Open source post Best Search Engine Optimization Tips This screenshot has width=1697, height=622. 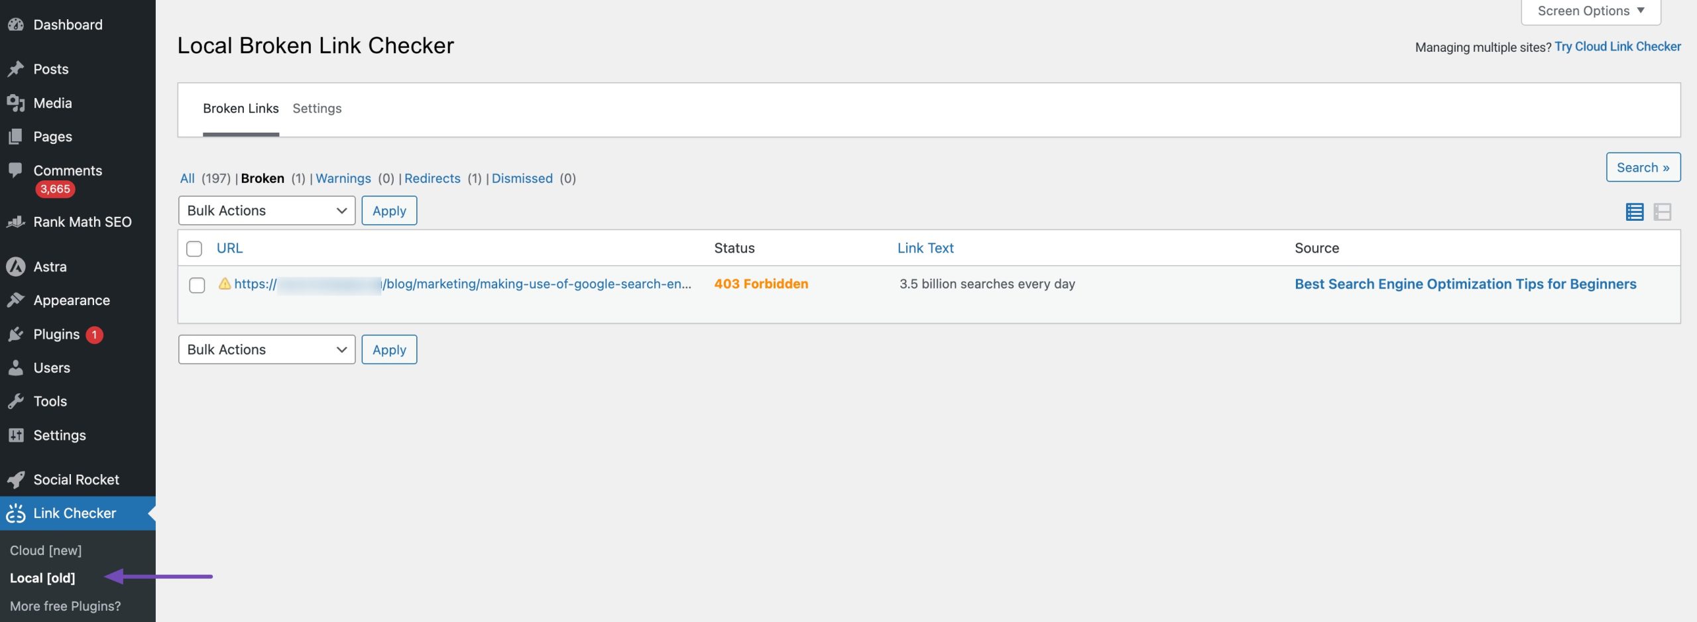[1465, 284]
